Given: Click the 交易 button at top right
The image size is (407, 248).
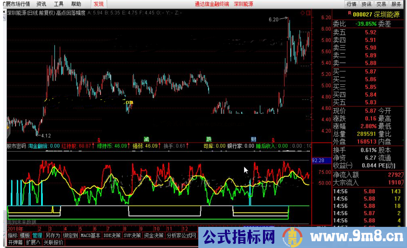Looking at the screenshot, I should [x=381, y=4].
